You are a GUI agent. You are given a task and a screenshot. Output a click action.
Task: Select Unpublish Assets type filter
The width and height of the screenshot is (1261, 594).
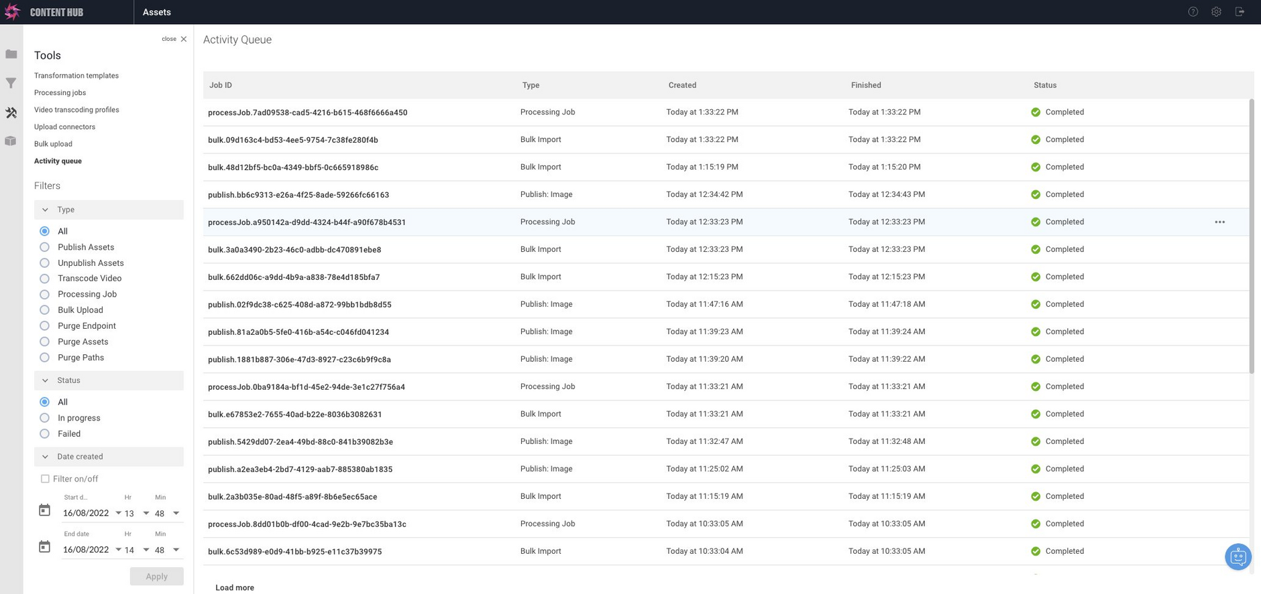point(45,263)
